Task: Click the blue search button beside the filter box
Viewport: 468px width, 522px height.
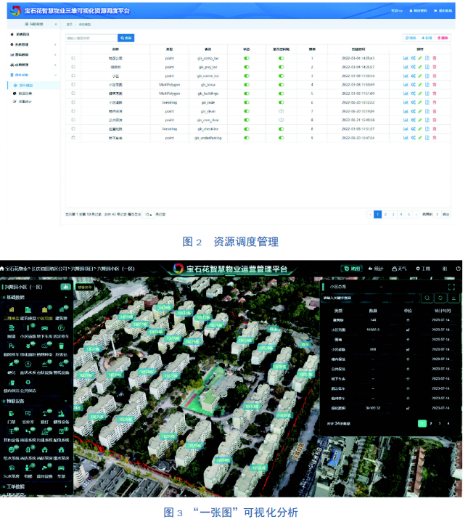Action: [x=126, y=38]
